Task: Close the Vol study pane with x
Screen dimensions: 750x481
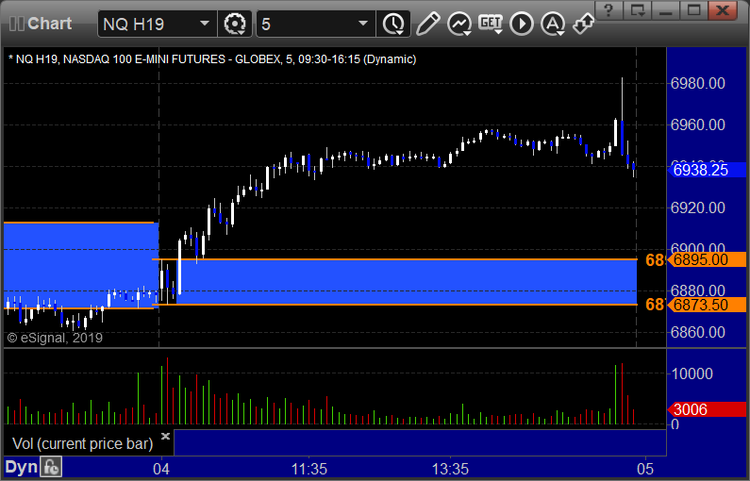Action: (165, 436)
